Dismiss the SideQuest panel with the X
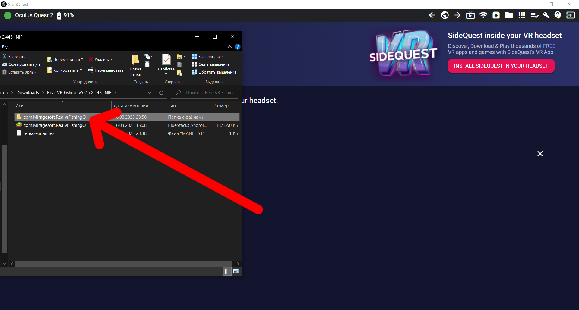Screen dimensions: 579x310 click(540, 154)
